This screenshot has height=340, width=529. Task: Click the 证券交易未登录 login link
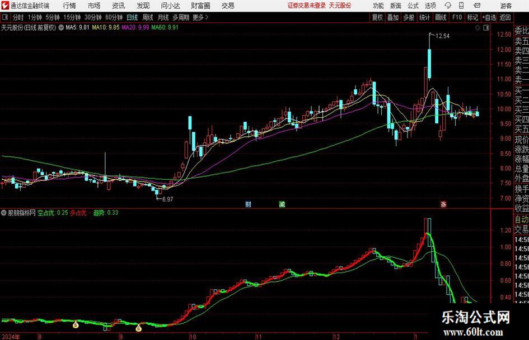307,6
